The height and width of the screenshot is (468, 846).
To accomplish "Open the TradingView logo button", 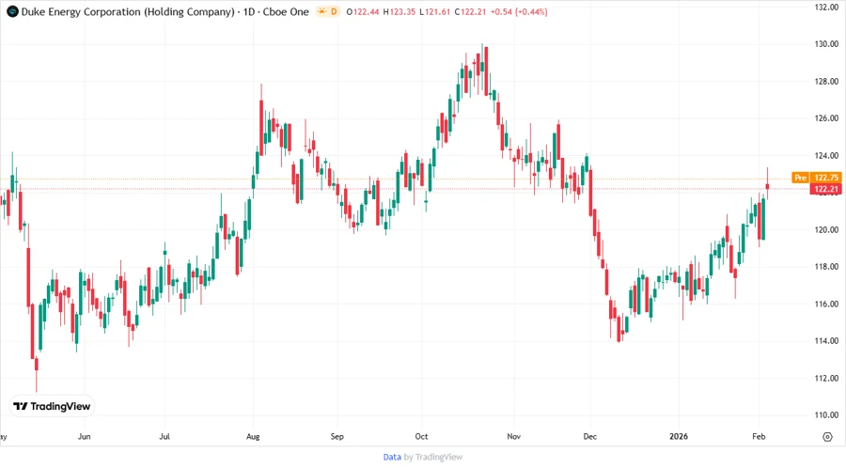I will point(52,406).
